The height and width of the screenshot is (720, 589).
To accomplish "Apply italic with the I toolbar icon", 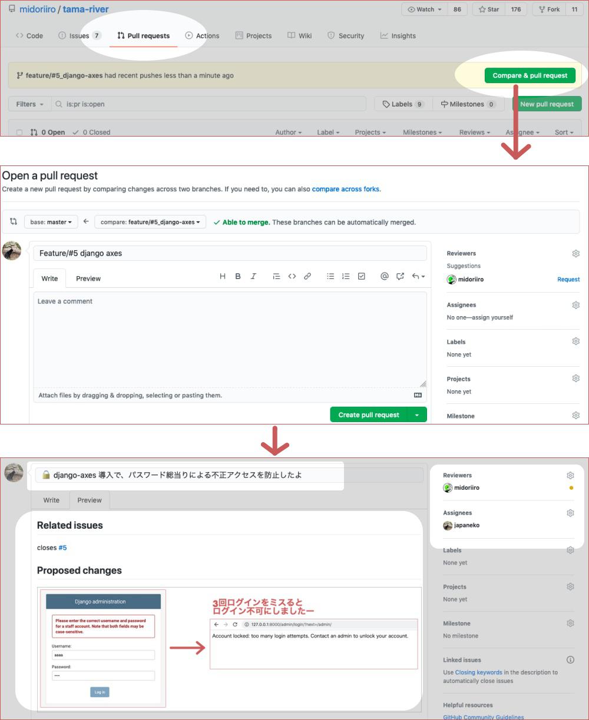I will point(253,276).
